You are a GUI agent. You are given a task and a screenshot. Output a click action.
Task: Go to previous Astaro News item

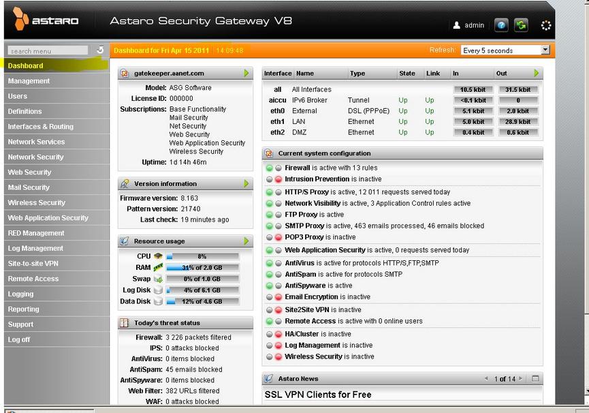486,379
